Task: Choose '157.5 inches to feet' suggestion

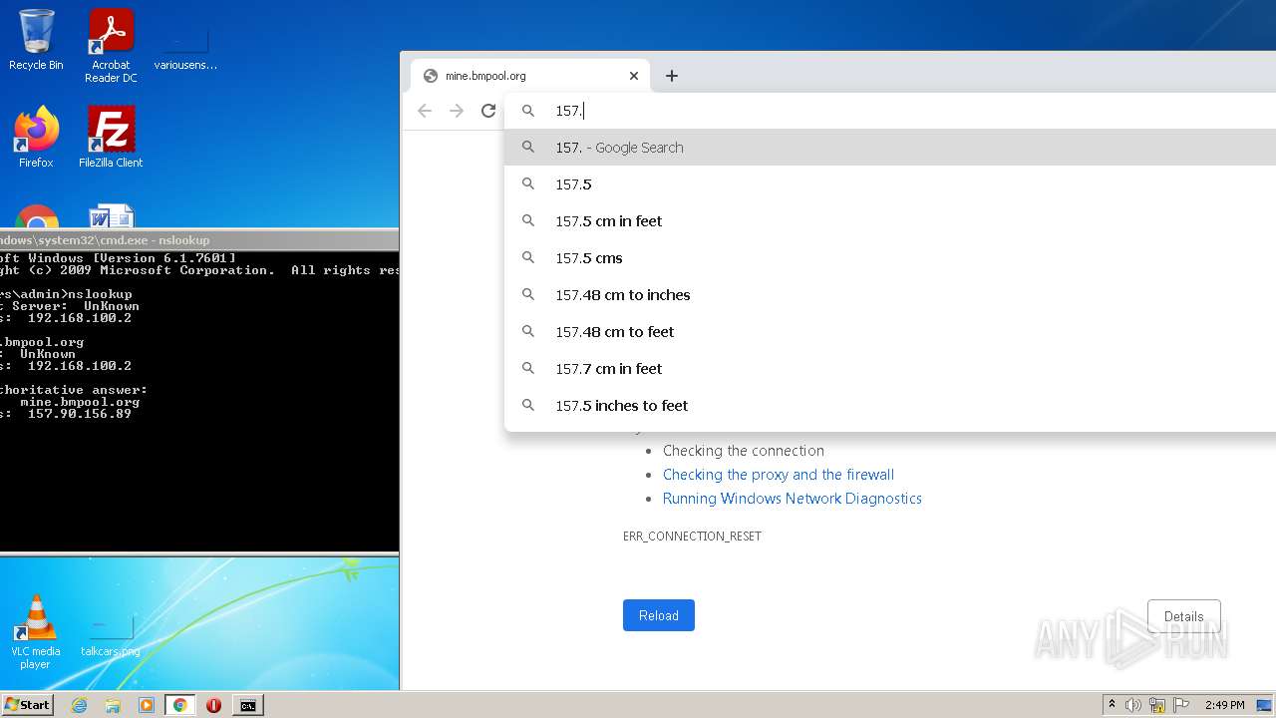Action: pyautogui.click(x=890, y=406)
